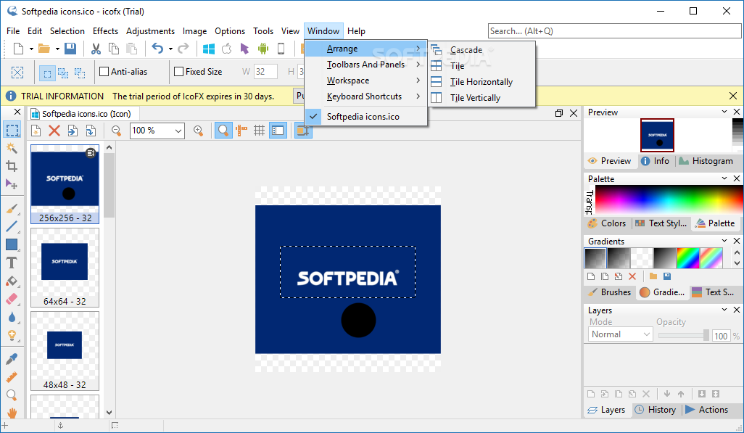
Task: Expand the Palette panel options chevron
Action: pos(724,178)
